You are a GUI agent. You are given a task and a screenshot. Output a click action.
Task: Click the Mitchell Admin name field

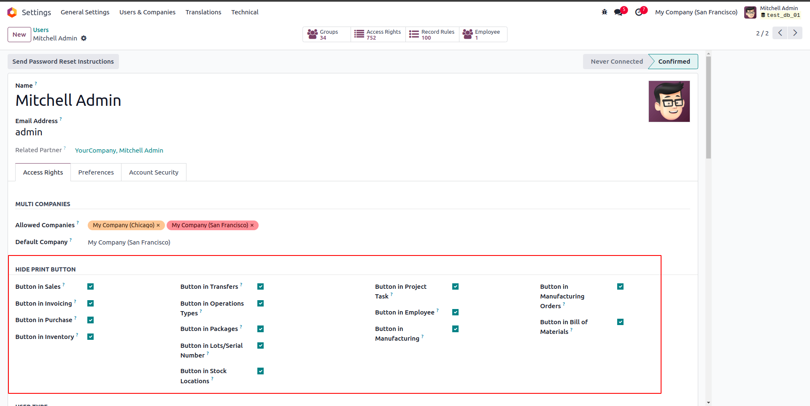click(x=68, y=101)
